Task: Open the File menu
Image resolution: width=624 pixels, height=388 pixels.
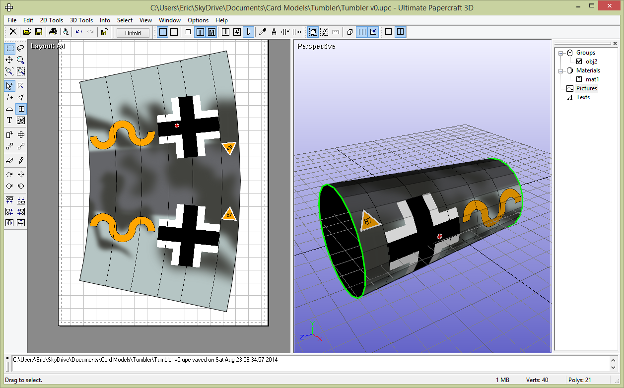Action: (x=12, y=20)
